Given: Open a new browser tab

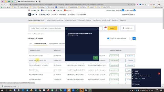Looking at the screenshot, I should coord(40,2).
